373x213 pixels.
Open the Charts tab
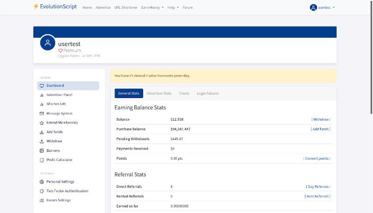184,93
